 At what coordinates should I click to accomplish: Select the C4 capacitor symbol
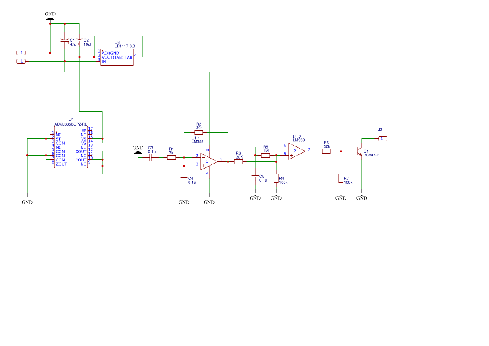point(184,179)
